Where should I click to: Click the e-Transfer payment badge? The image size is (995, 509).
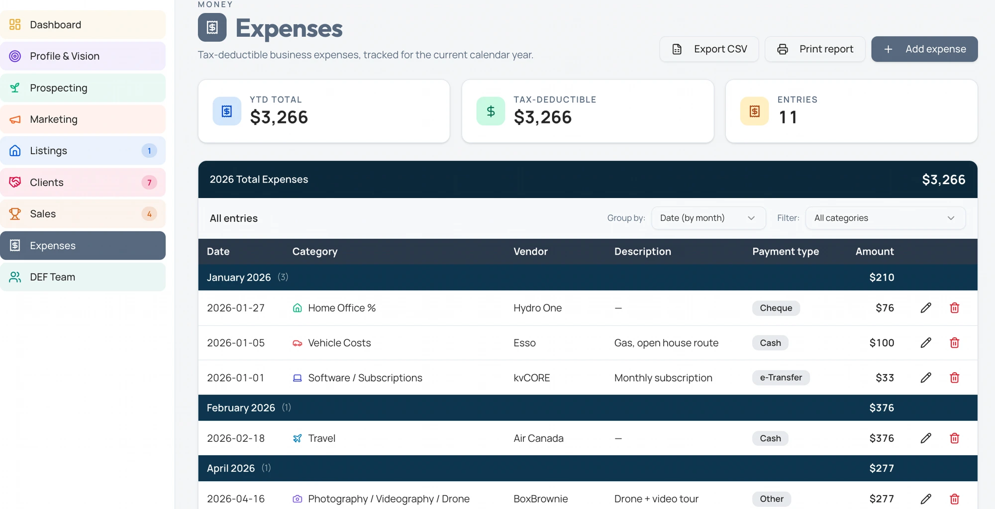pyautogui.click(x=781, y=378)
